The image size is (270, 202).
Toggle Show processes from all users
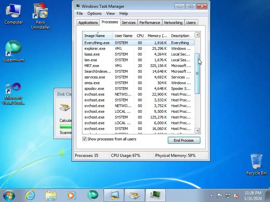pos(84,139)
